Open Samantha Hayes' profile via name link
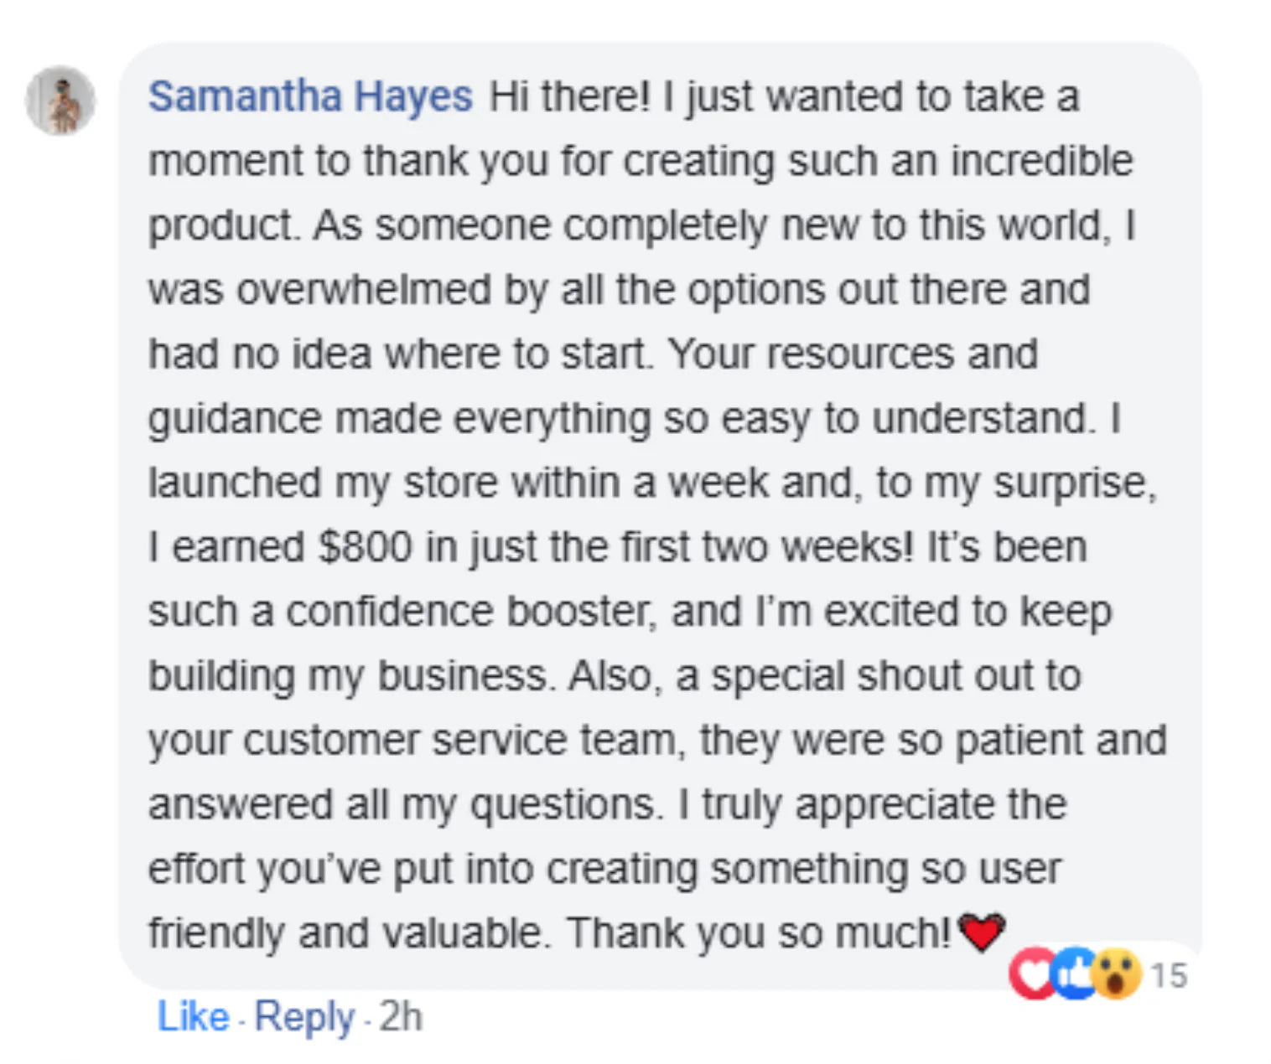 point(310,96)
